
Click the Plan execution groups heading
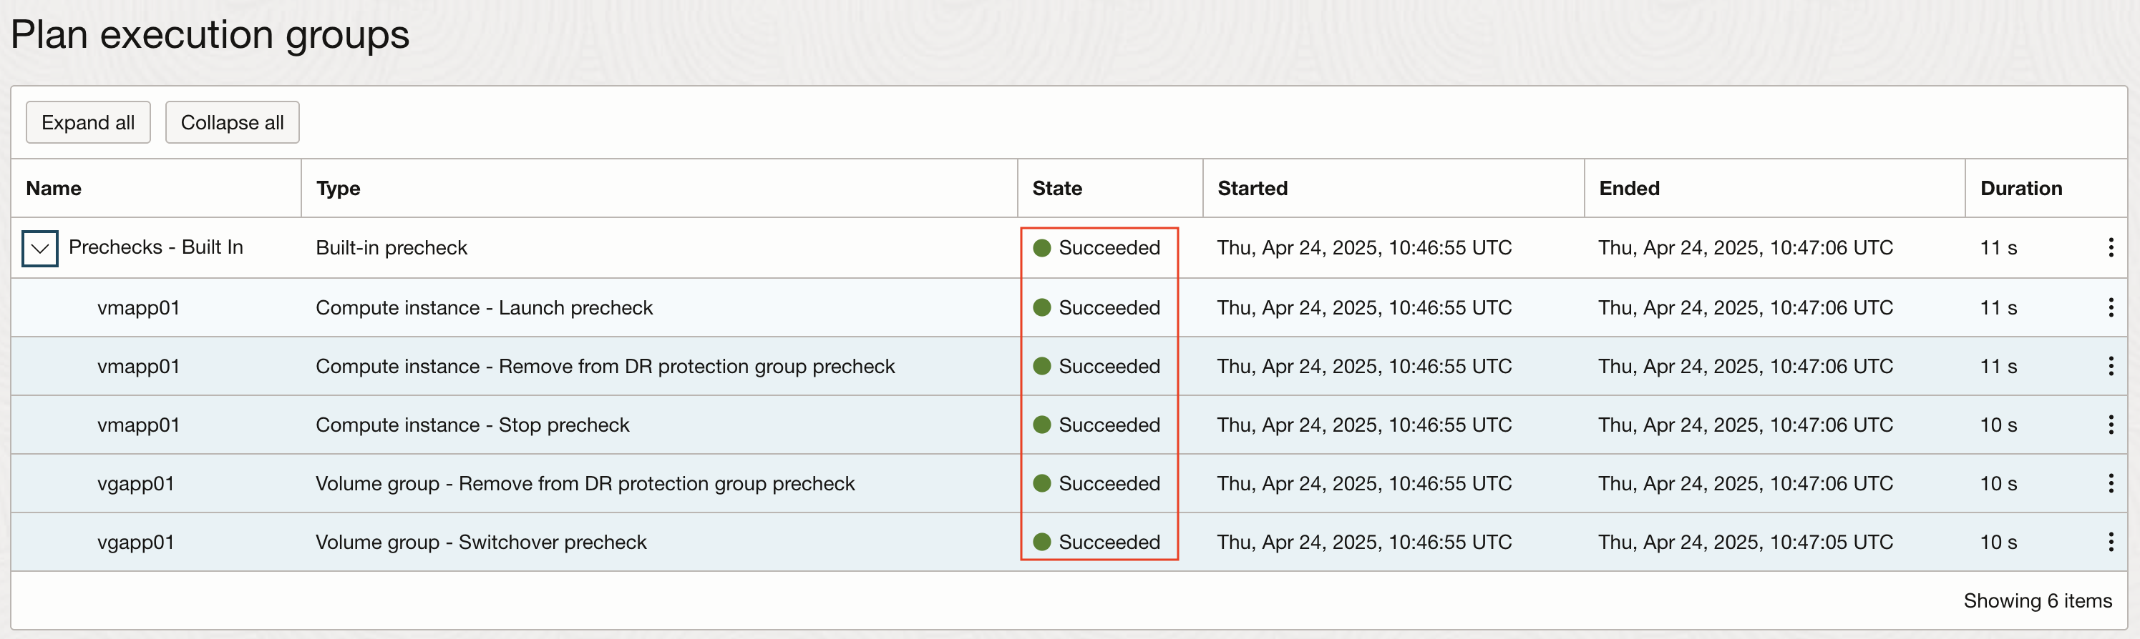[209, 34]
